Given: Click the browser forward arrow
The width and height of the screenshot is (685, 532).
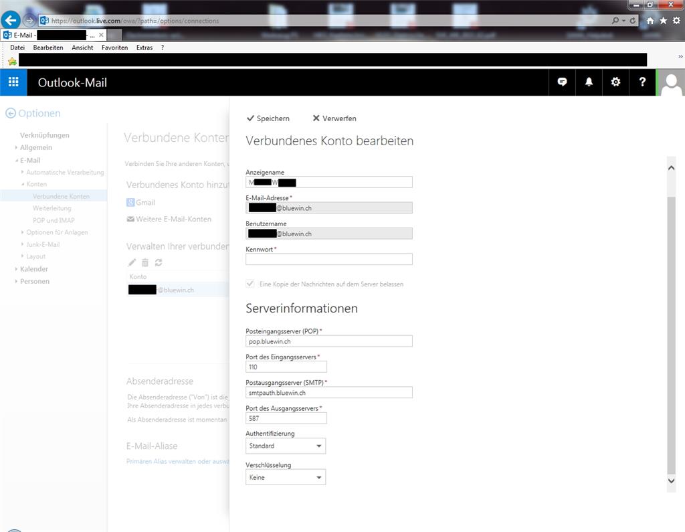Looking at the screenshot, I should click(29, 20).
